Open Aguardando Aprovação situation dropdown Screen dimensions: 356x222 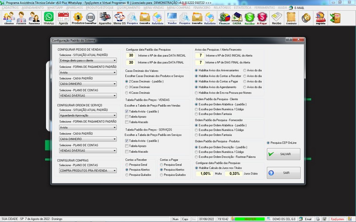tap(88, 115)
